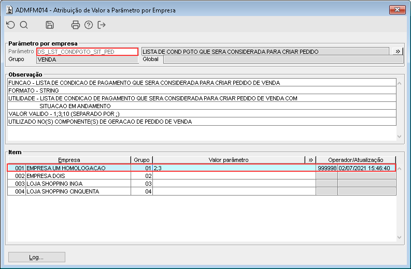Screen dimensions: 411x269
Task: Click the Grupo field showing VENDA
Action: point(87,59)
